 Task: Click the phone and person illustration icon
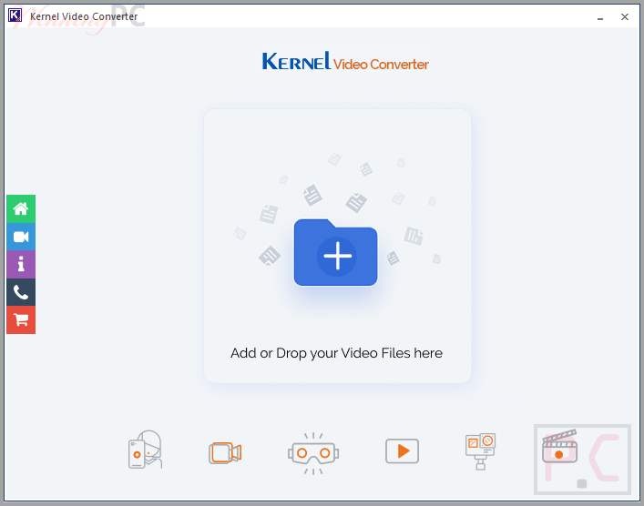tap(146, 450)
